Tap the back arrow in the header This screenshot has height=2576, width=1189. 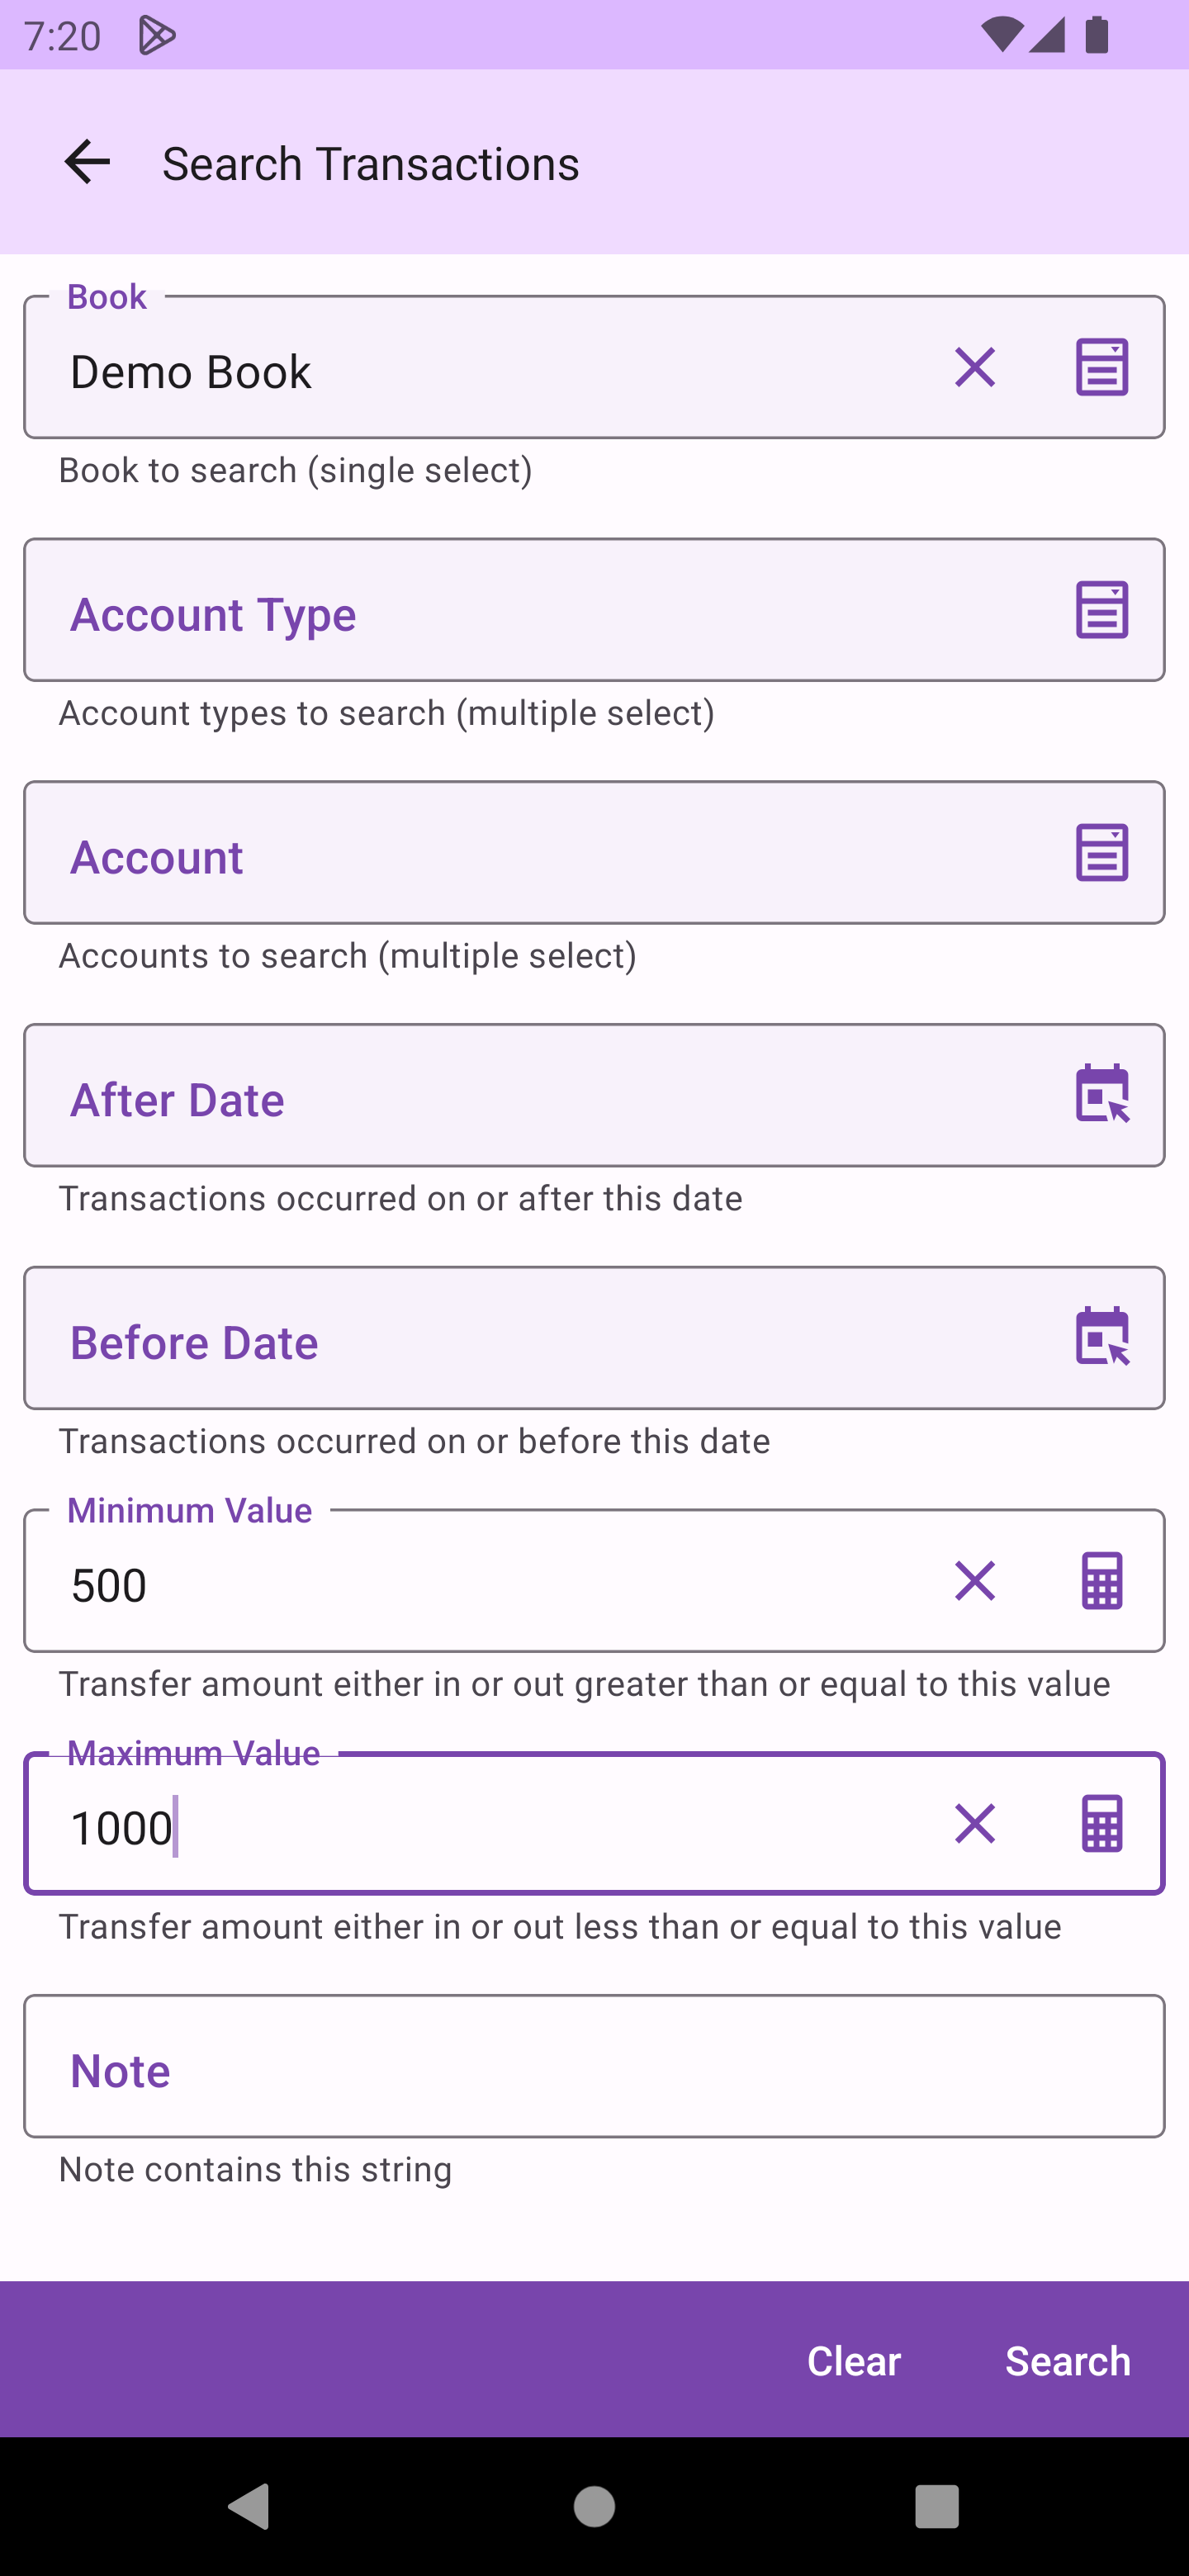click(x=87, y=162)
